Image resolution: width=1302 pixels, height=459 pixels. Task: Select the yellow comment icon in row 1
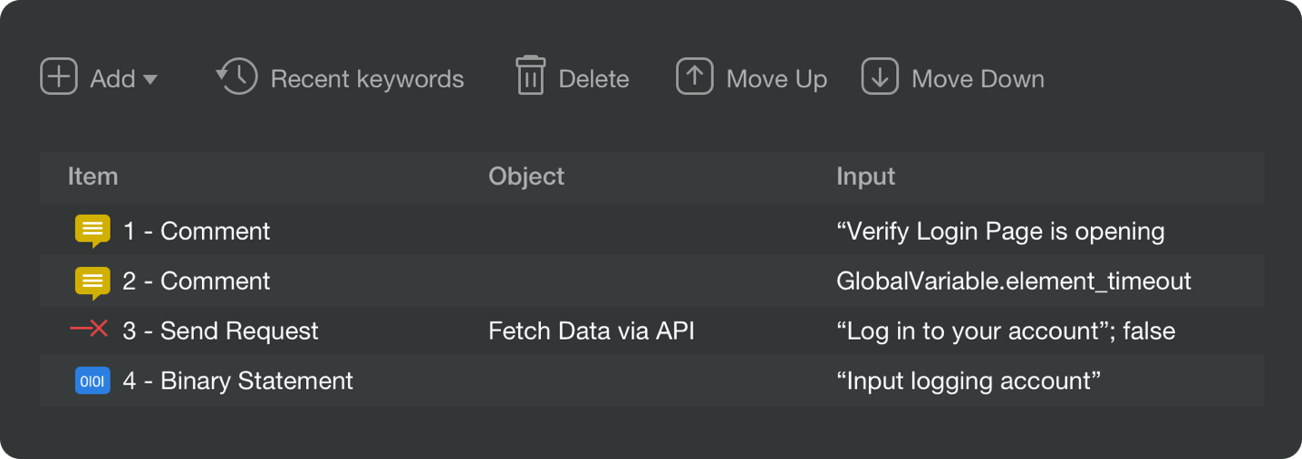[x=92, y=231]
